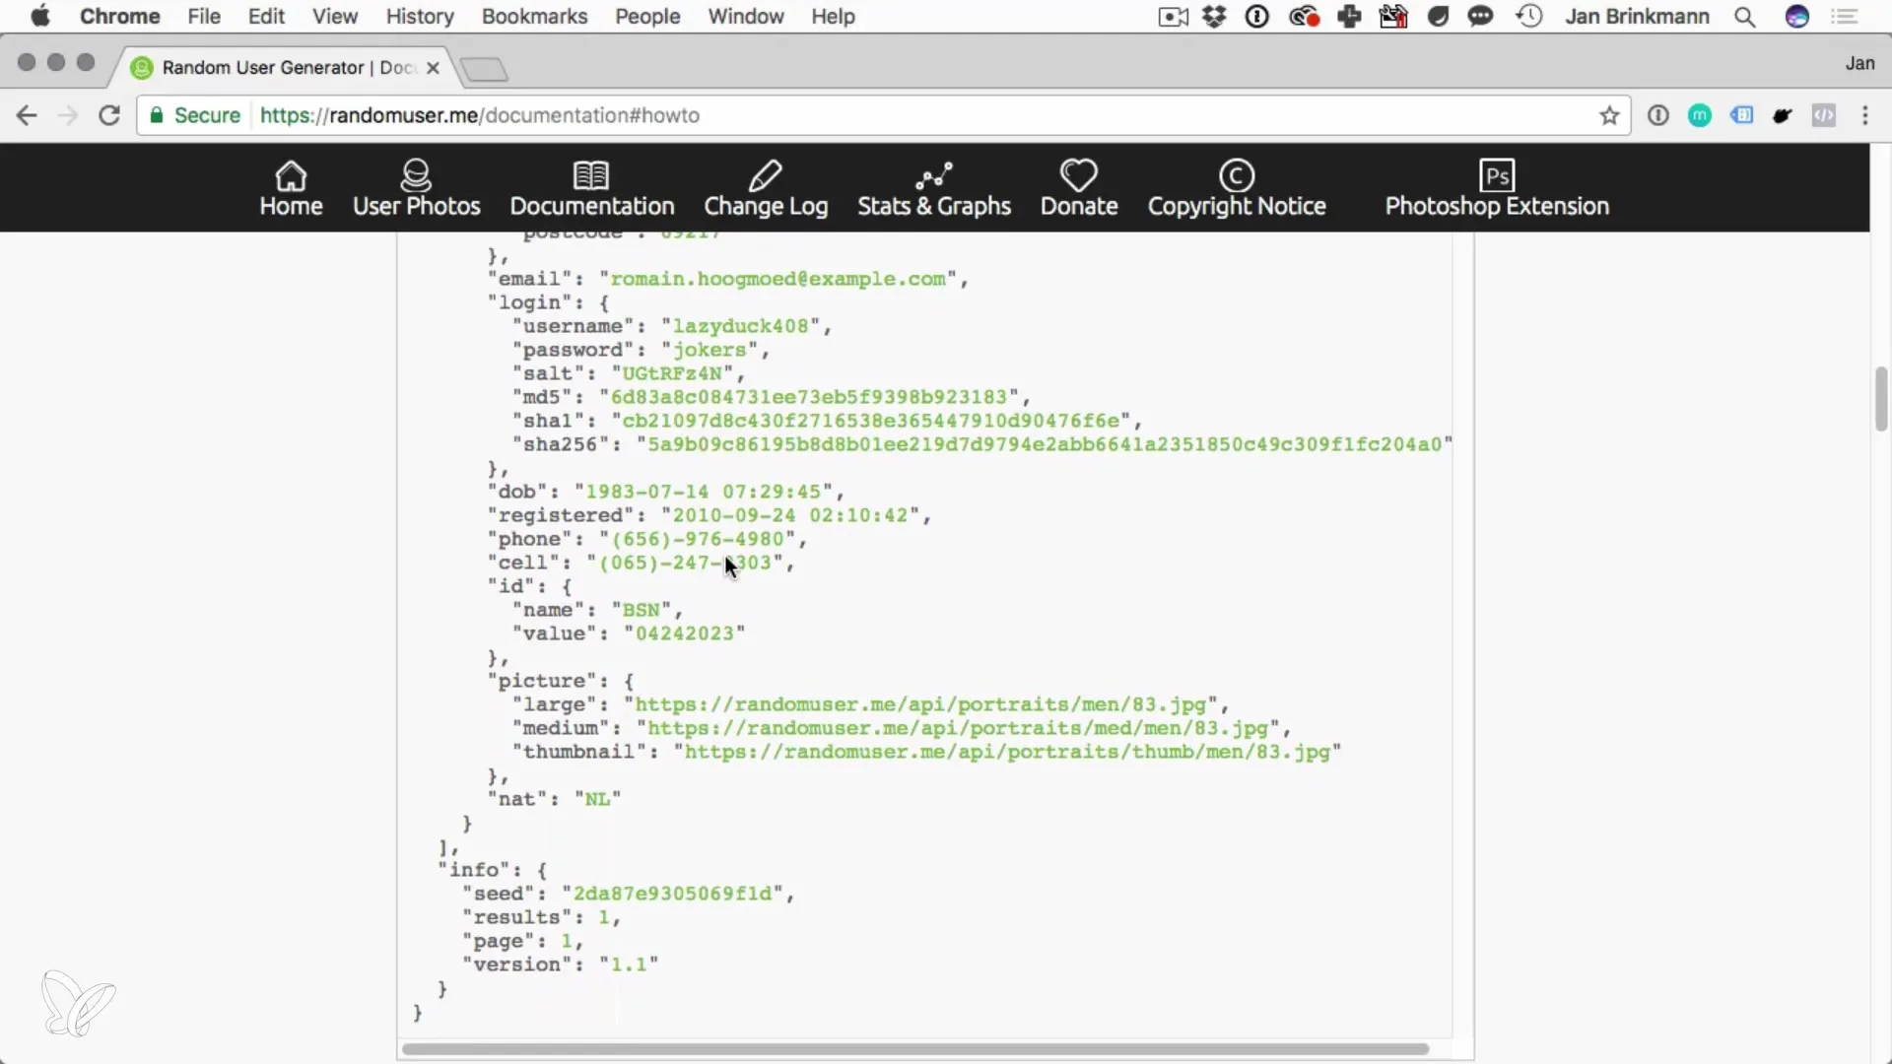1892x1064 pixels.
Task: Focus the address bar URL
Action: coord(479,115)
